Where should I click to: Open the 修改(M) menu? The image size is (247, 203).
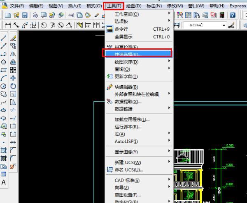(175, 6)
